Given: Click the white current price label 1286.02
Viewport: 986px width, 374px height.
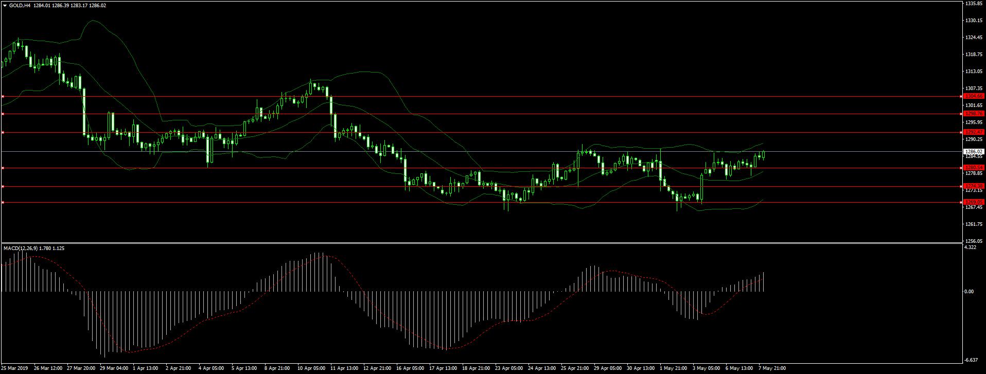Looking at the screenshot, I should [x=974, y=151].
